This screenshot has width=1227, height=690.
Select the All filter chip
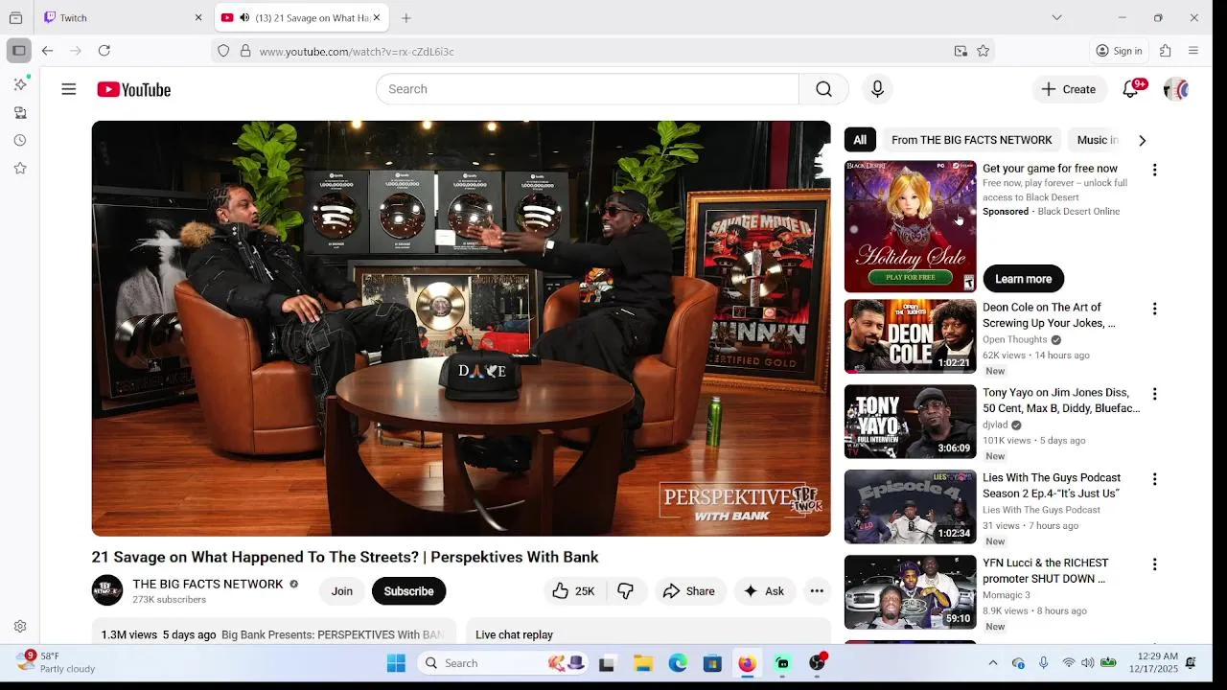[x=860, y=140]
